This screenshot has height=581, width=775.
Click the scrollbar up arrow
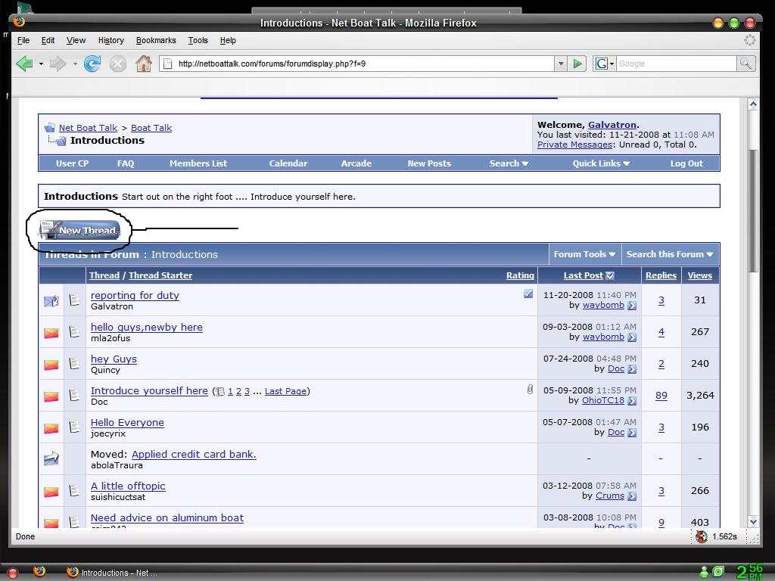[x=753, y=104]
